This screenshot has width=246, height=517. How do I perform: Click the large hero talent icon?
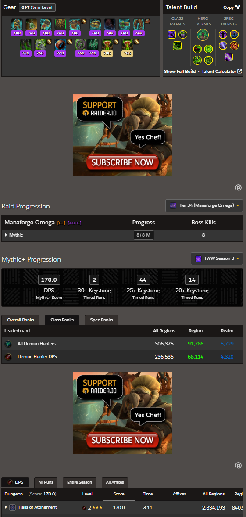pos(203,35)
